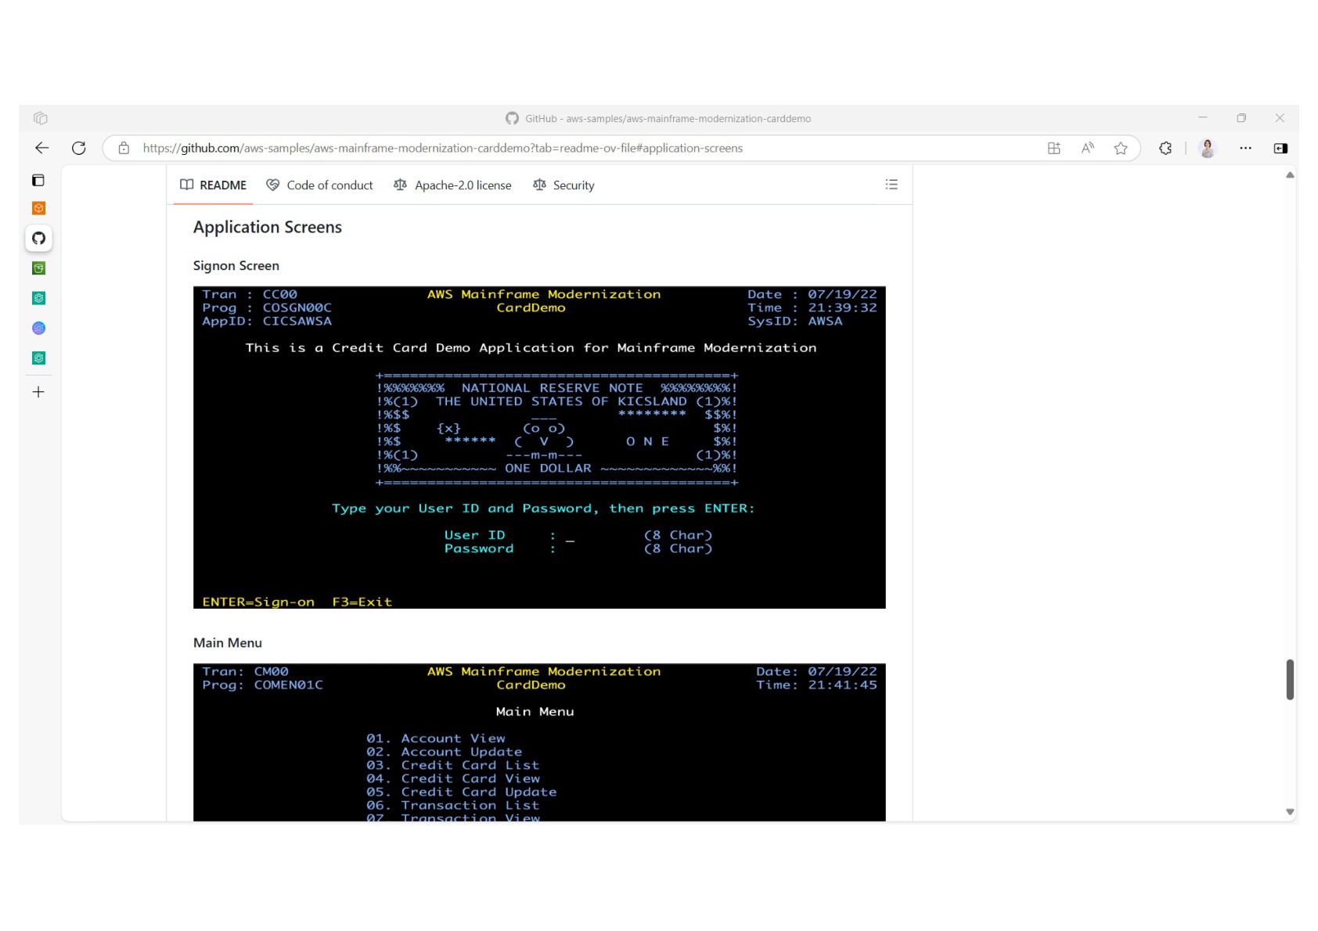Switch to the Code of conduct tab

click(320, 185)
